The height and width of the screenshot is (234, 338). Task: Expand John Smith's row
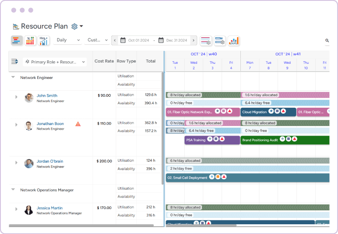click(16, 97)
